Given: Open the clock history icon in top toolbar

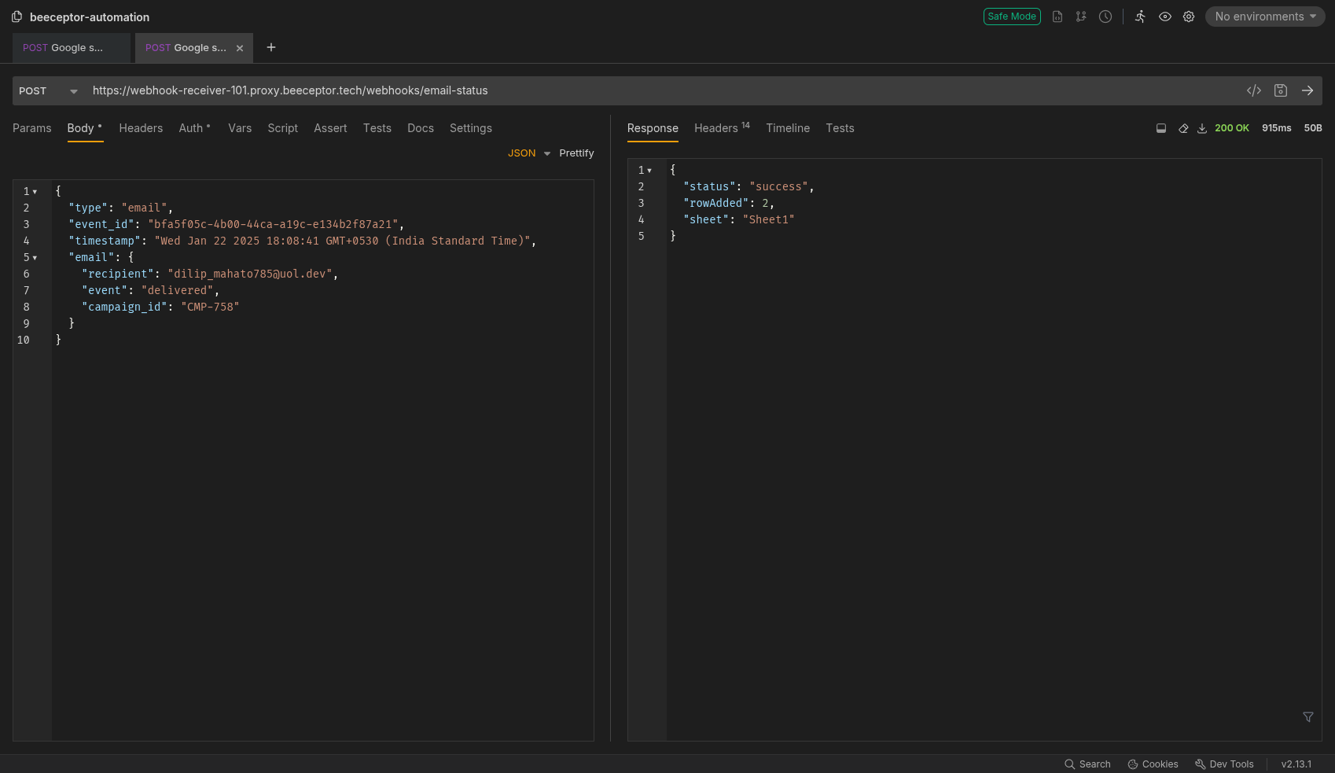Looking at the screenshot, I should (x=1105, y=17).
